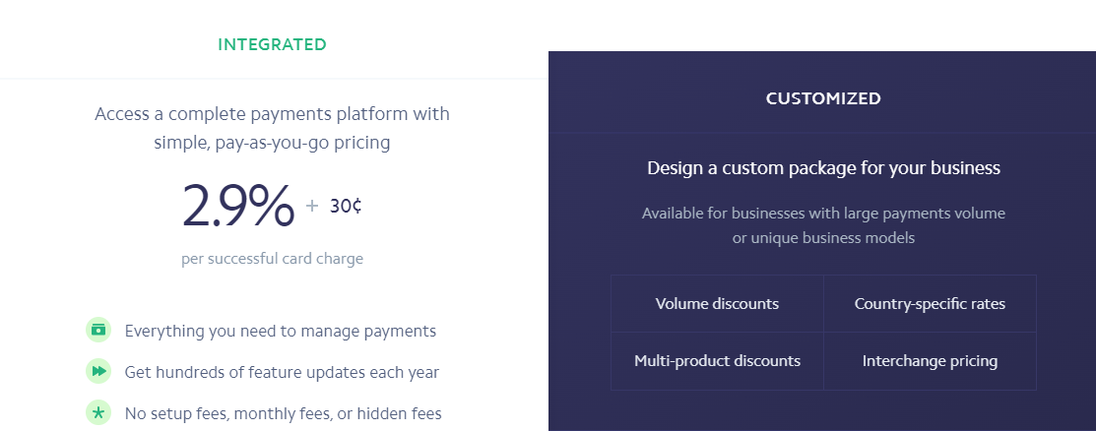The image size is (1096, 431).
Task: Click the fast-forward feature updates icon
Action: pyautogui.click(x=98, y=371)
